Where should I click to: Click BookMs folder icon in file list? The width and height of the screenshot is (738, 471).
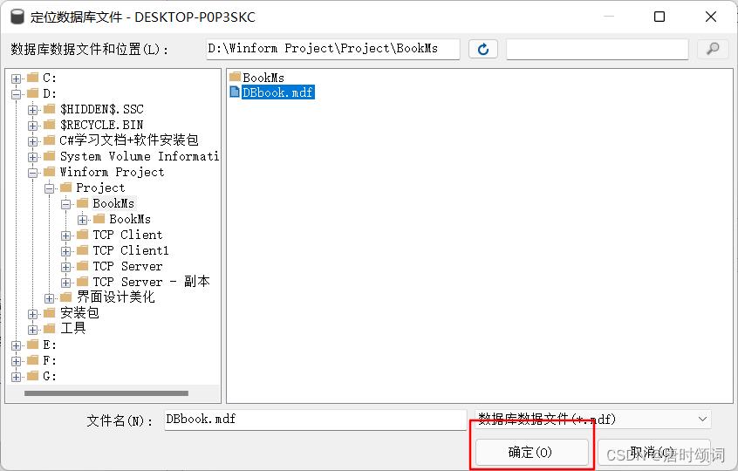(235, 77)
